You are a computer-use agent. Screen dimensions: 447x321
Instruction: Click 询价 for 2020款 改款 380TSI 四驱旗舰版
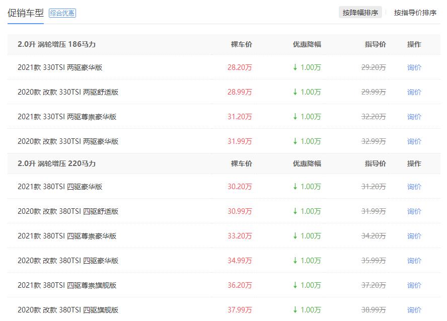pyautogui.click(x=414, y=310)
